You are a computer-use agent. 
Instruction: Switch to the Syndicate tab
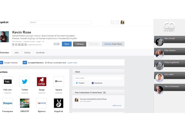tap(40, 53)
